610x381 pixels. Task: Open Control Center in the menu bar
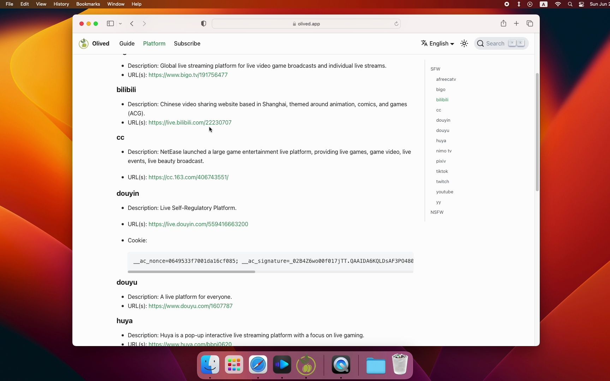581,4
